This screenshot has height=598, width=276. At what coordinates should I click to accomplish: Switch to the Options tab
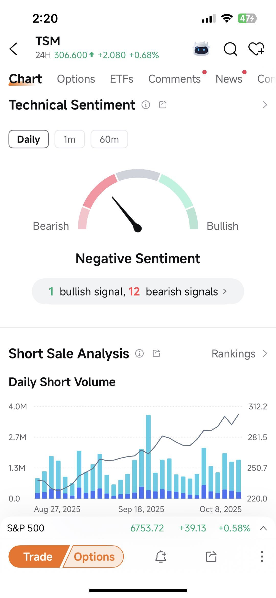click(x=76, y=79)
